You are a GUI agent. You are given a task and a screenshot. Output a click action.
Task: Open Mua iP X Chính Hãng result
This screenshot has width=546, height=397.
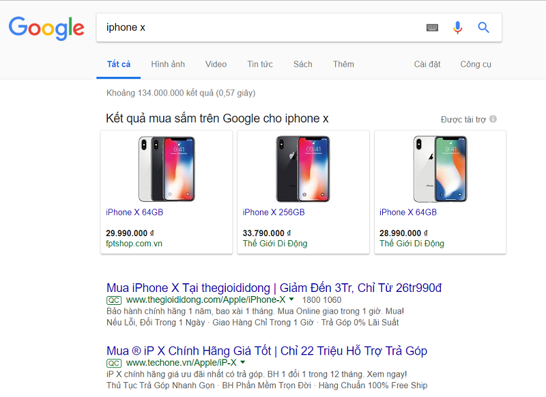point(267,351)
